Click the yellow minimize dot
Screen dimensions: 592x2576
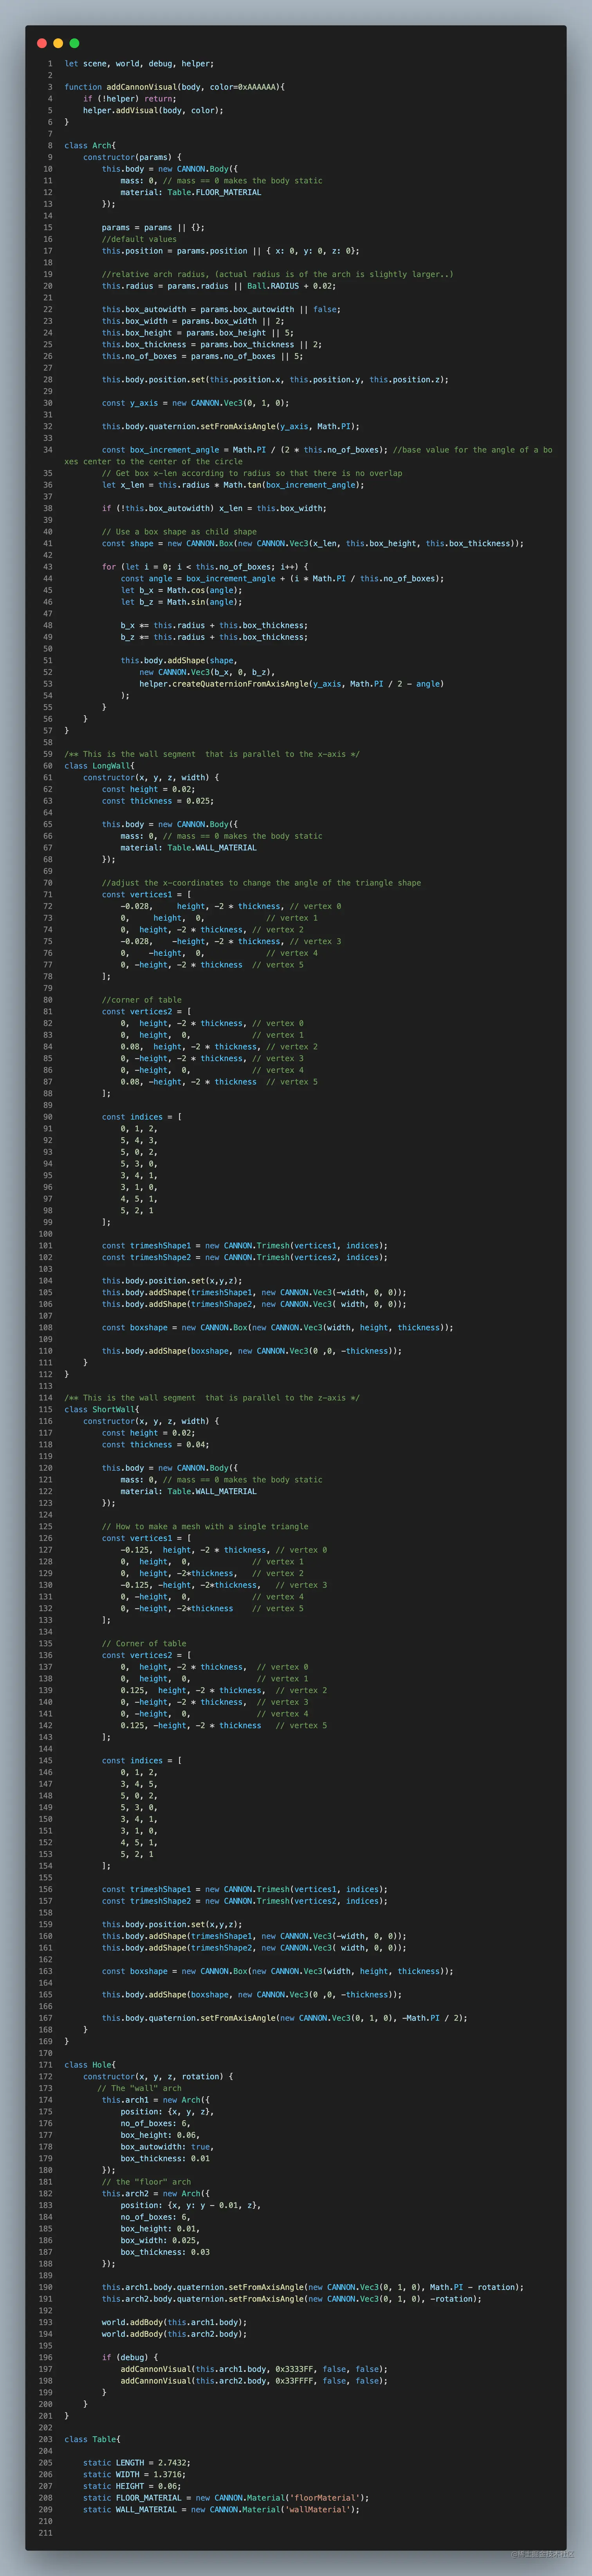point(58,43)
